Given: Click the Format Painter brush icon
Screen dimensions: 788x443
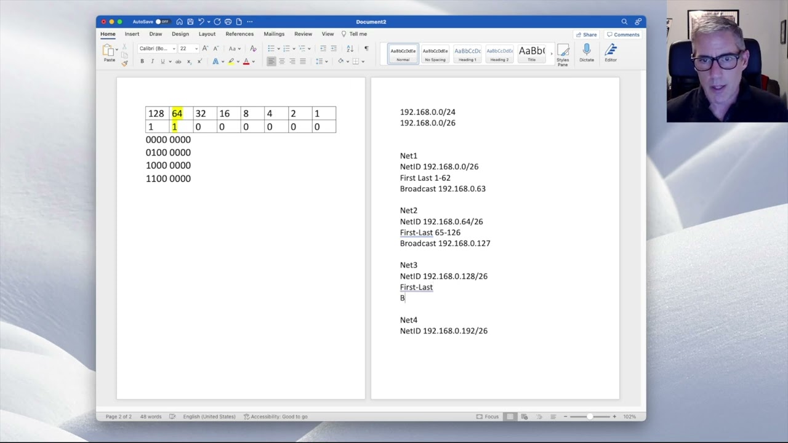Looking at the screenshot, I should pos(124,63).
